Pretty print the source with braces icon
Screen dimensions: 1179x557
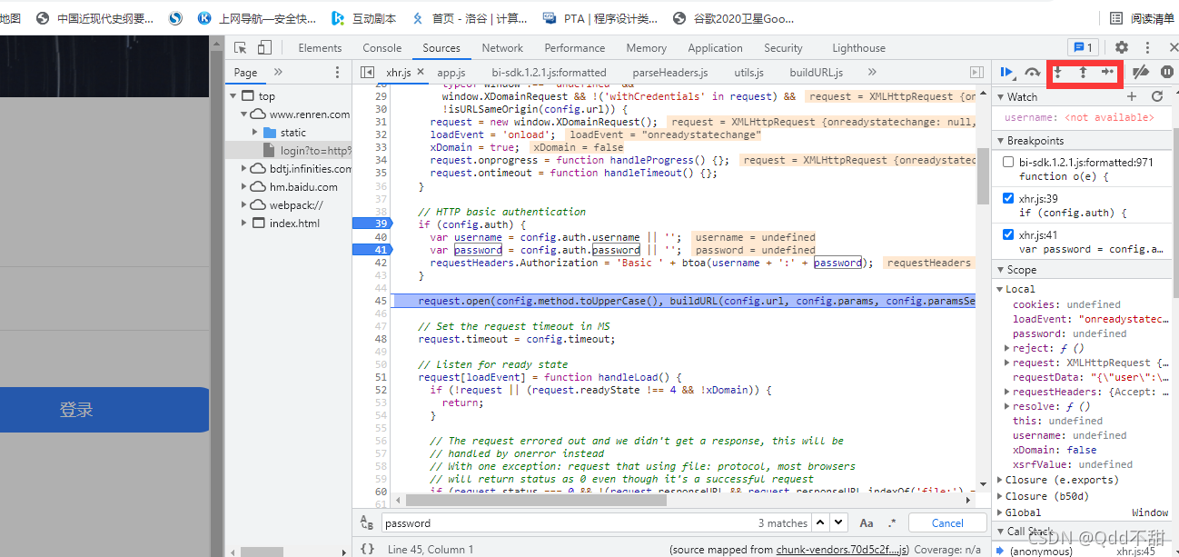(367, 549)
